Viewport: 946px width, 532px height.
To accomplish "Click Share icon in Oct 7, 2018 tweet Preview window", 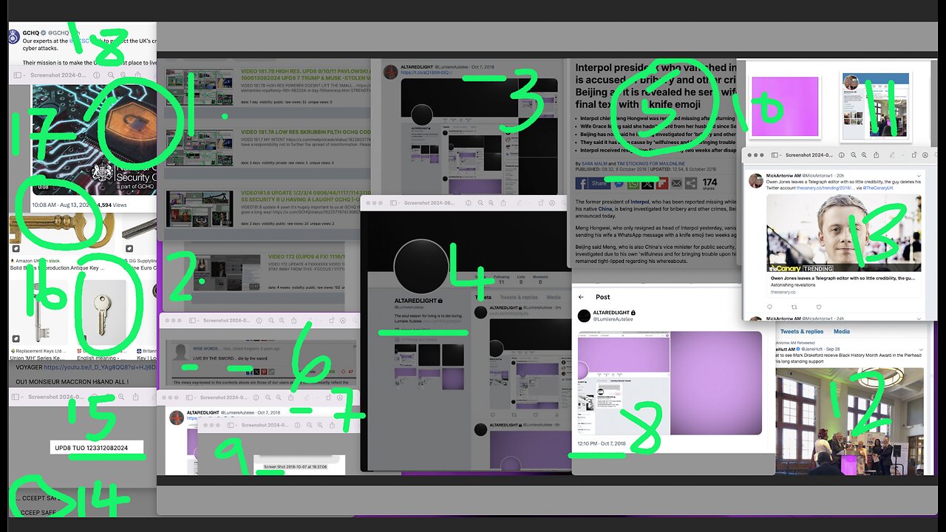I will (290, 398).
